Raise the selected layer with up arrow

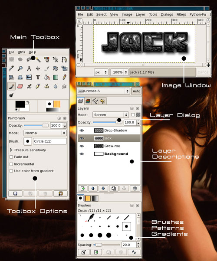click(x=93, y=189)
